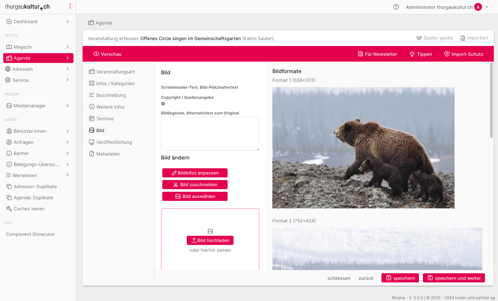
Task: Click the Caches leeren tool icon
Action: [9, 209]
